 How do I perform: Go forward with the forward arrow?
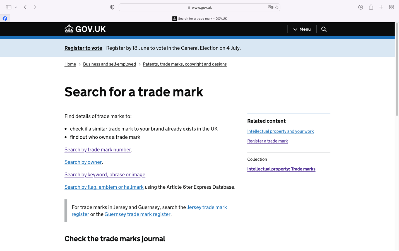point(35,7)
